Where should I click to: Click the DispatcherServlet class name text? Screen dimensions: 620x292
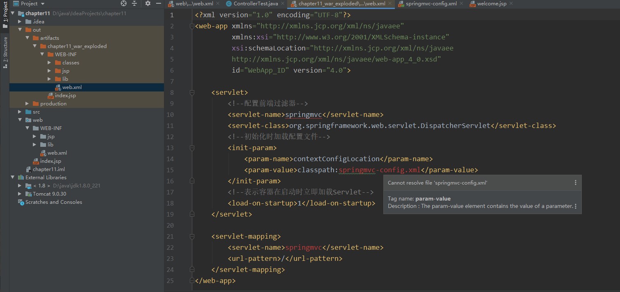coord(456,125)
